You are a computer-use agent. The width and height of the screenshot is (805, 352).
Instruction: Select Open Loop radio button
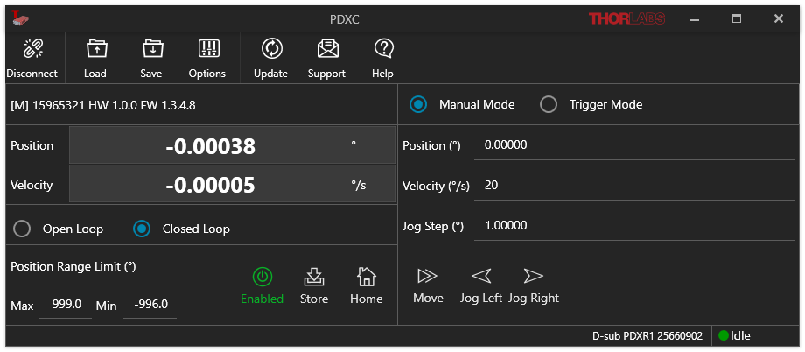pos(22,229)
